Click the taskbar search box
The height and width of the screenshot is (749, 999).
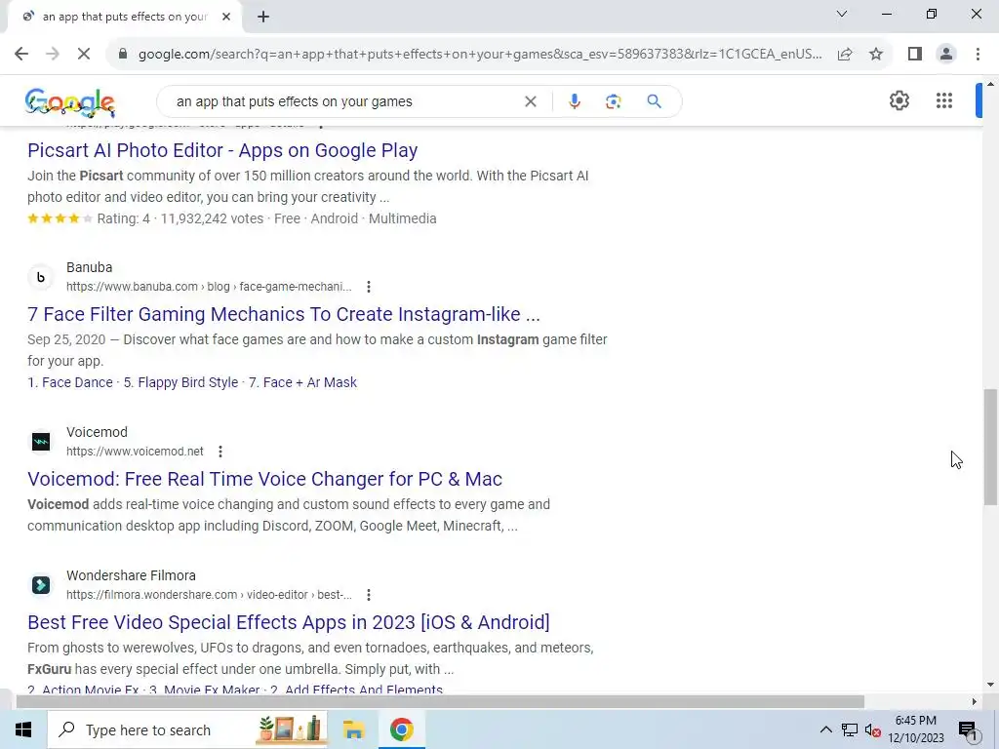pos(187,729)
